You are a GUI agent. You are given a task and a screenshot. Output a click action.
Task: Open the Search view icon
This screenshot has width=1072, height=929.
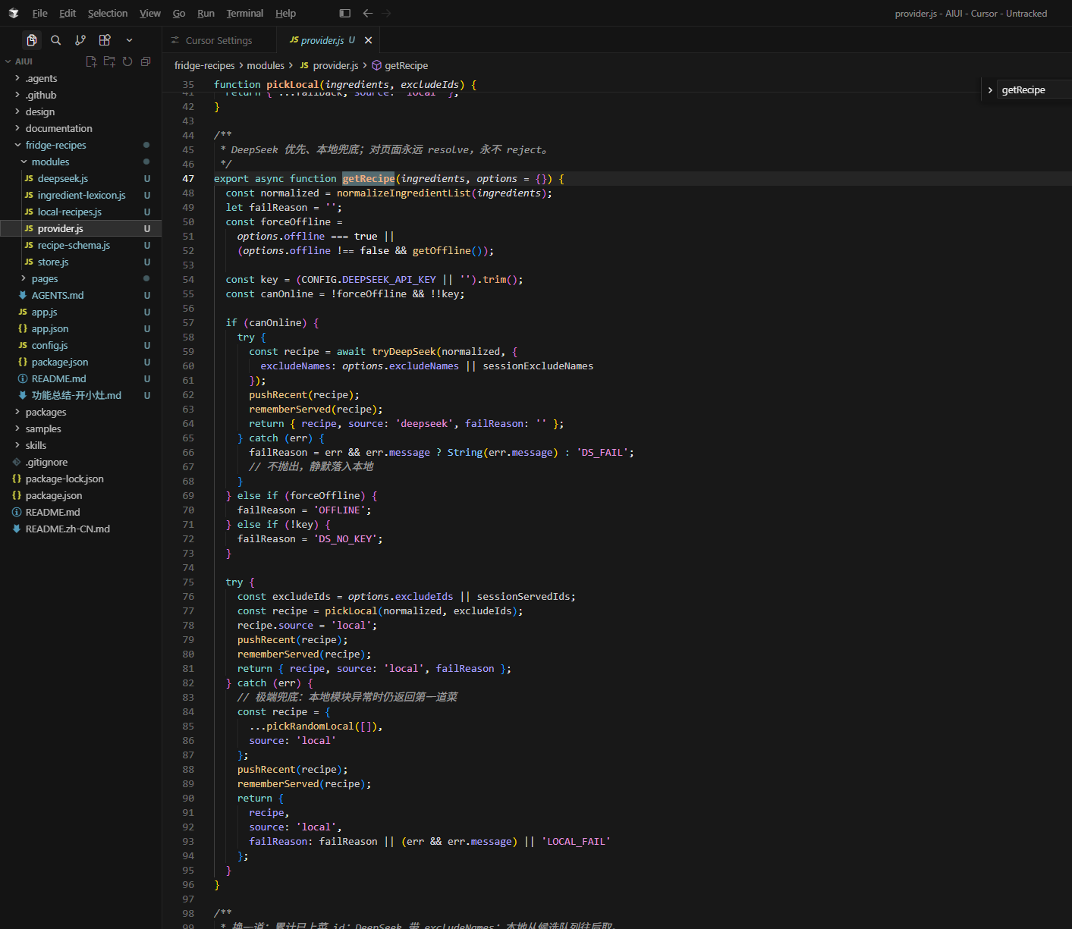(x=56, y=40)
